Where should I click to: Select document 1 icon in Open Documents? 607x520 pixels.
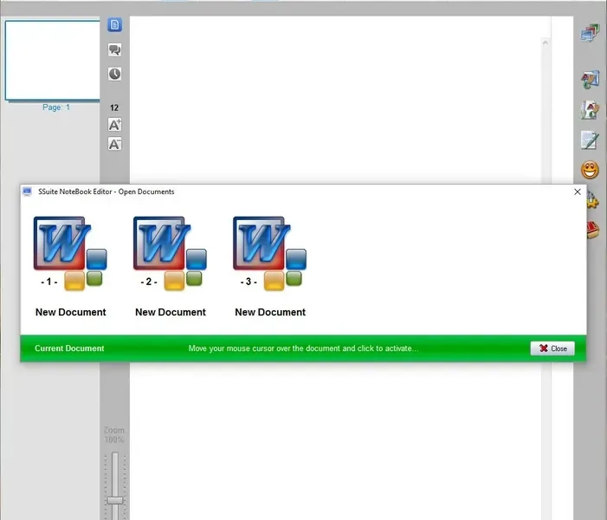click(70, 253)
